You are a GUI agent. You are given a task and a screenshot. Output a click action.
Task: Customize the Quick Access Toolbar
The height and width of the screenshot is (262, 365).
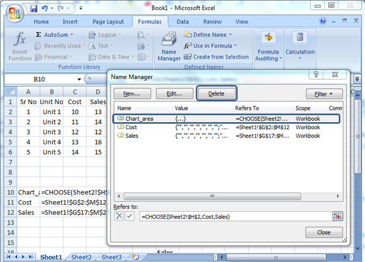pyautogui.click(x=81, y=8)
